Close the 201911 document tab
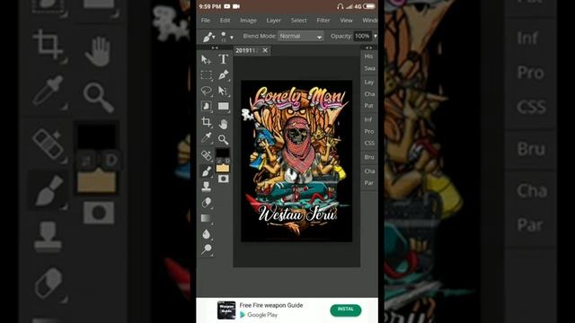The width and height of the screenshot is (575, 323). click(265, 50)
